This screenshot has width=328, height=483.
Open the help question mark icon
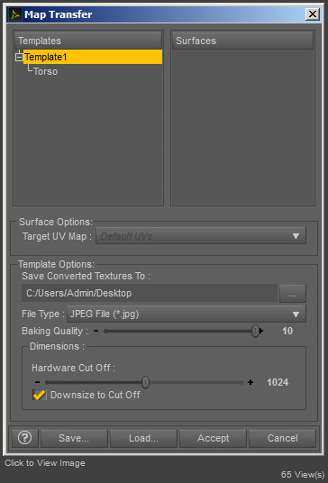point(25,438)
